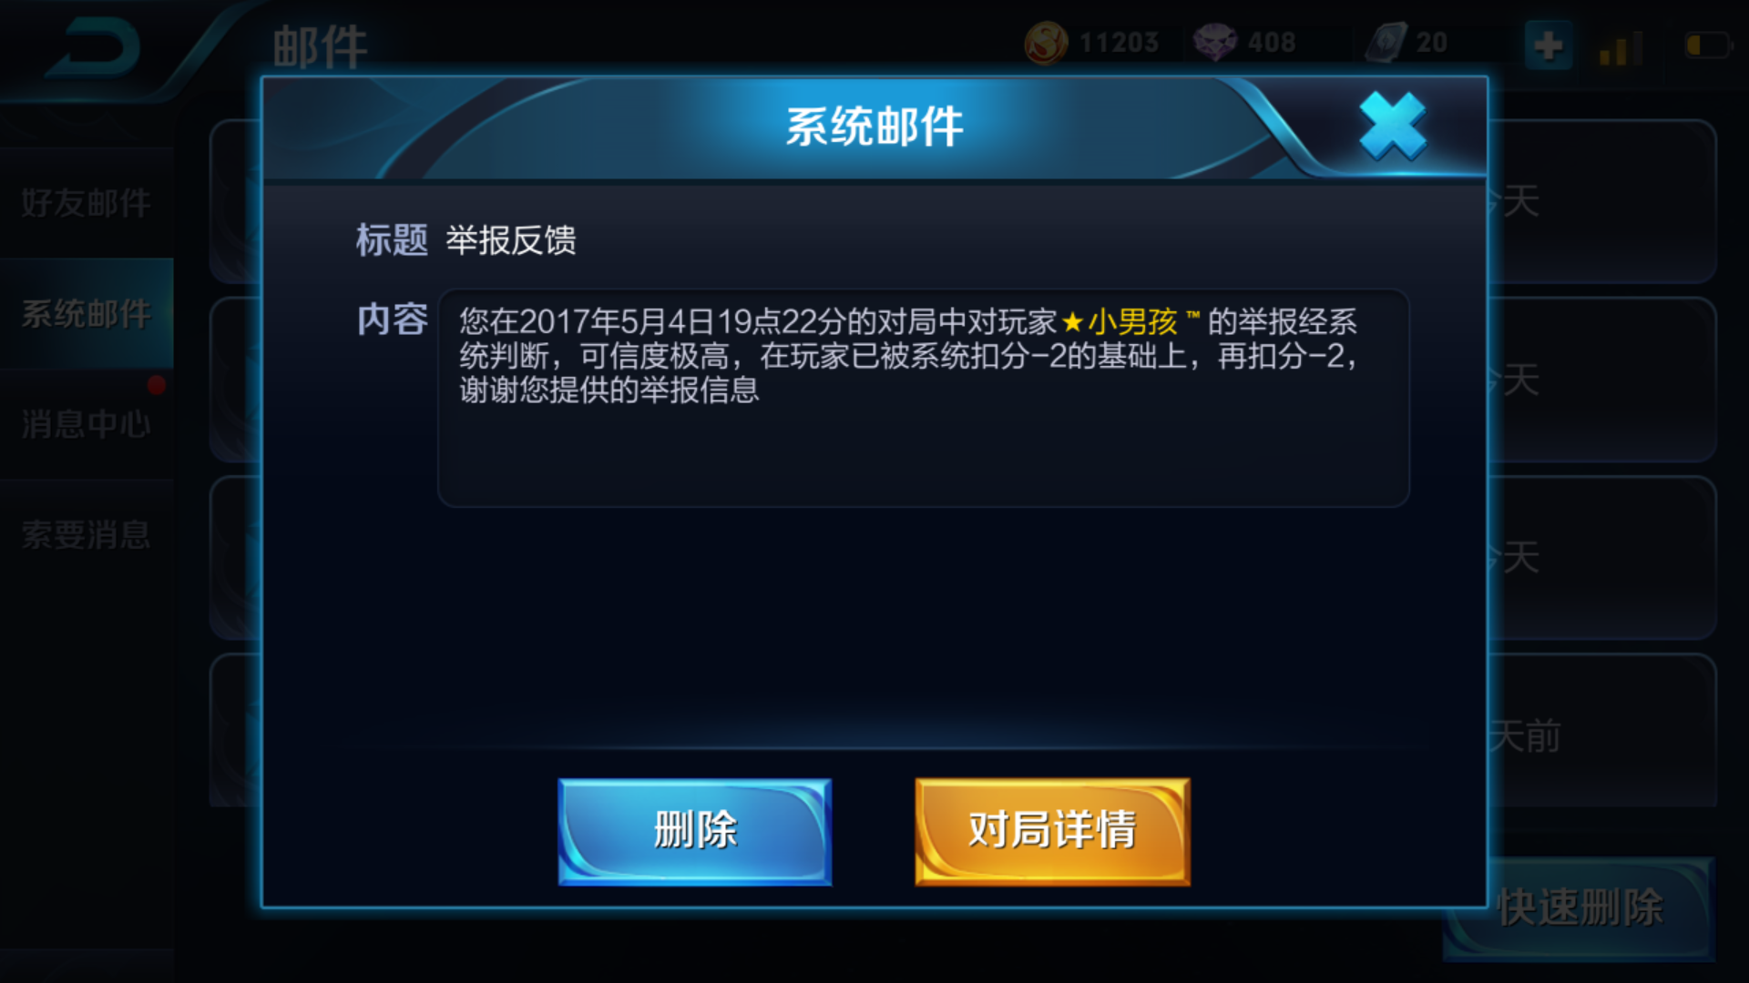The width and height of the screenshot is (1749, 983).
Task: Open the 索要消息 tab
Action: point(87,535)
